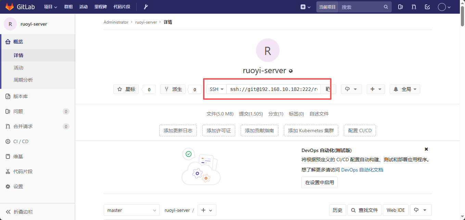Open the 全局 notification dropdown
The width and height of the screenshot is (465, 220).
[x=405, y=89]
